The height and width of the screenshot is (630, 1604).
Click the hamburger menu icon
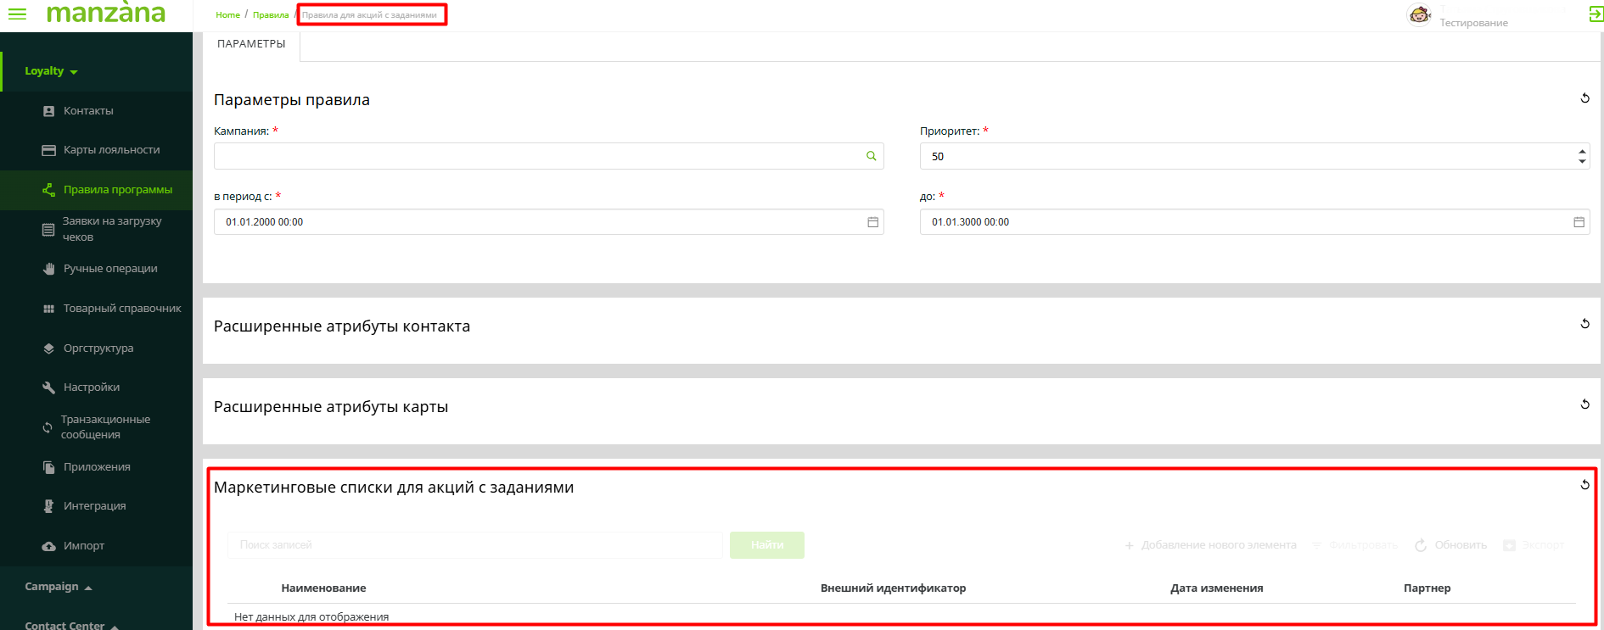pyautogui.click(x=17, y=14)
